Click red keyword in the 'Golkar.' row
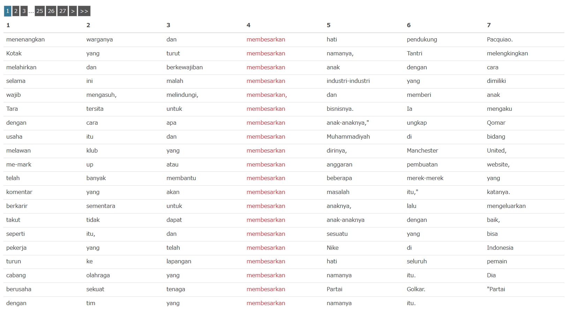Image resolution: width=565 pixels, height=310 pixels. click(266, 289)
